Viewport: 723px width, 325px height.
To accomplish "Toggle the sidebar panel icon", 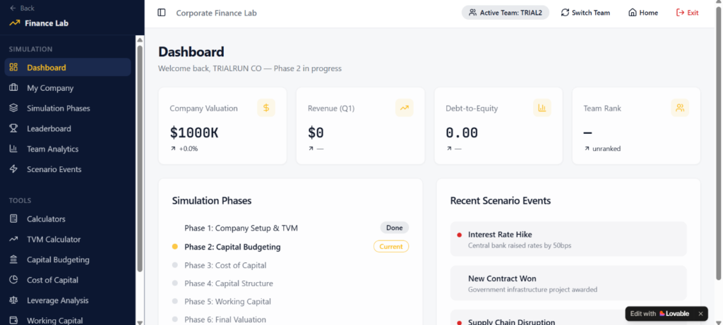I will (x=162, y=13).
